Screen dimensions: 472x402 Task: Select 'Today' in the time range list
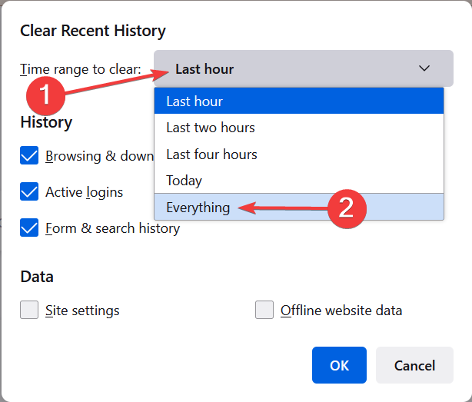pyautogui.click(x=298, y=181)
